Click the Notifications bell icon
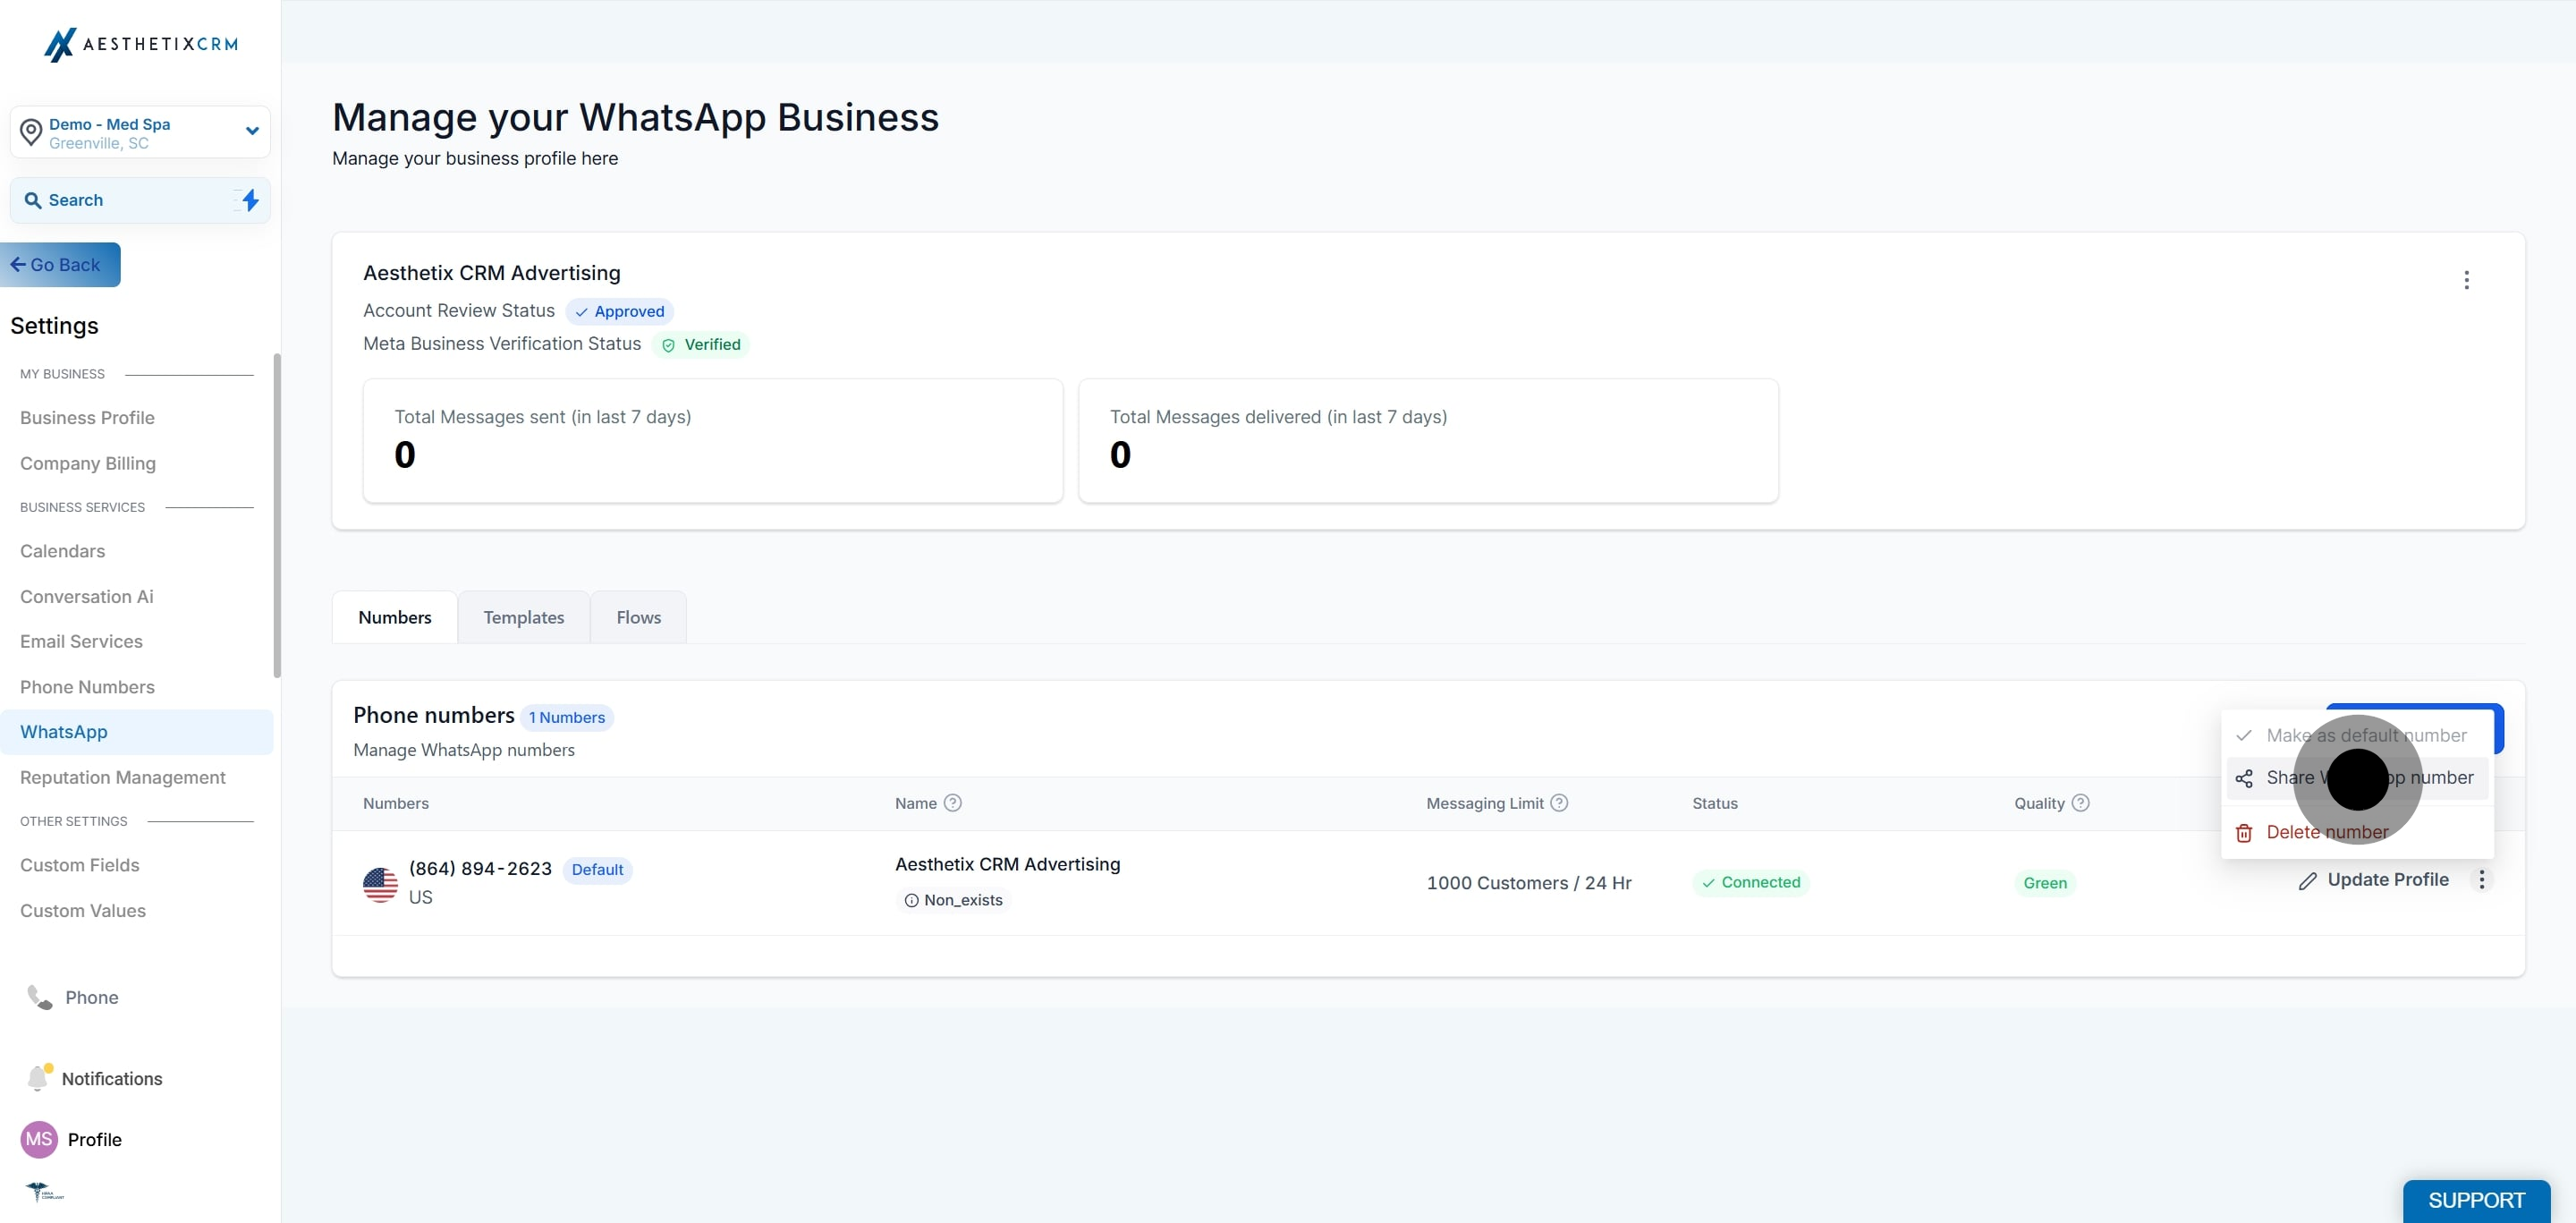Image resolution: width=2576 pixels, height=1223 pixels. click(x=39, y=1077)
